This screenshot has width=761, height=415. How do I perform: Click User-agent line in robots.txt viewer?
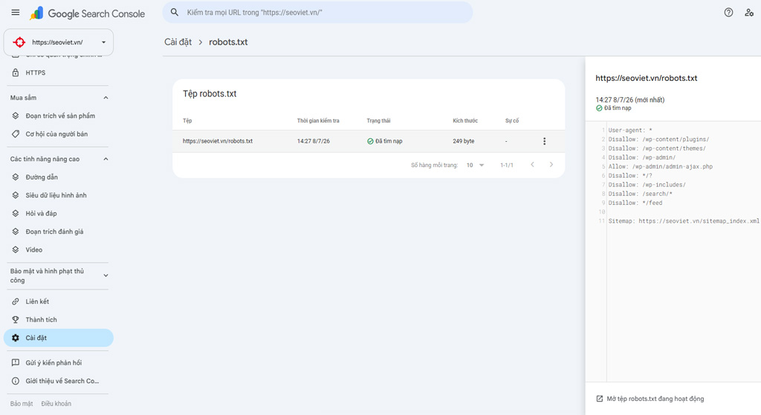[x=630, y=131]
